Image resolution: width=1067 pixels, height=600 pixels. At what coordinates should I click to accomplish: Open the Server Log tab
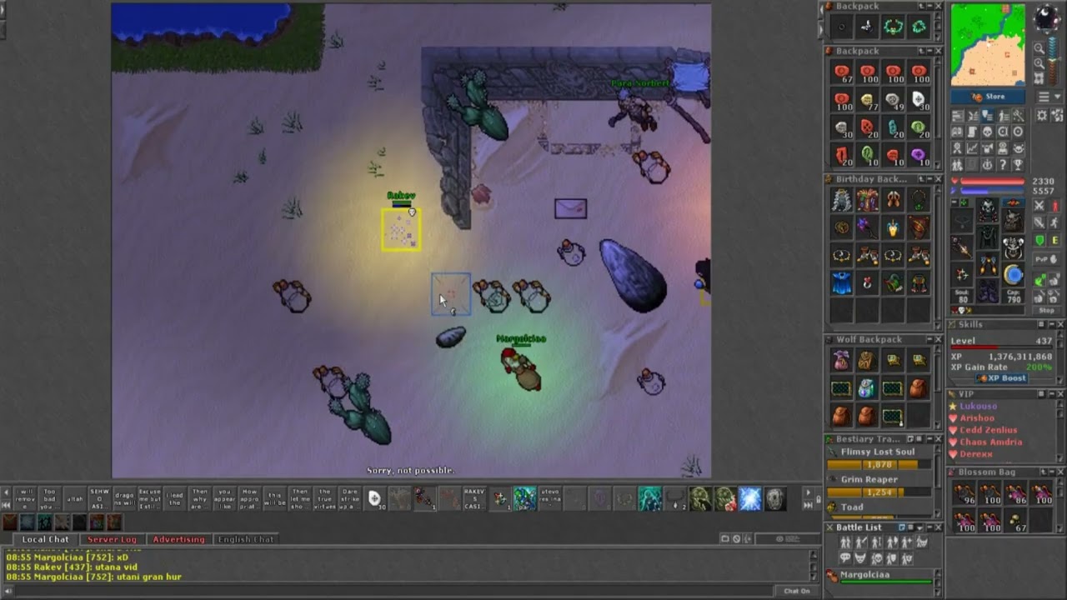point(112,539)
